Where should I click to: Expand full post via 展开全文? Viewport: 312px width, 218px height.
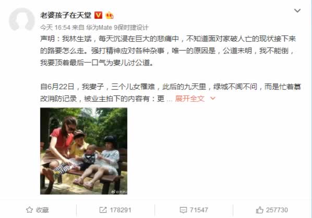click(189, 99)
